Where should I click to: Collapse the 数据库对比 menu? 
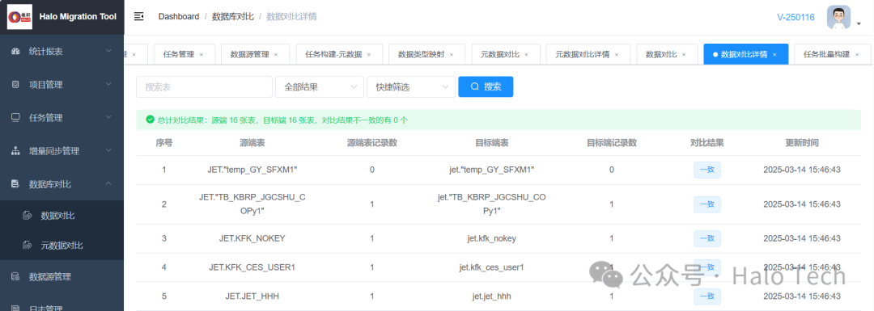tap(108, 184)
